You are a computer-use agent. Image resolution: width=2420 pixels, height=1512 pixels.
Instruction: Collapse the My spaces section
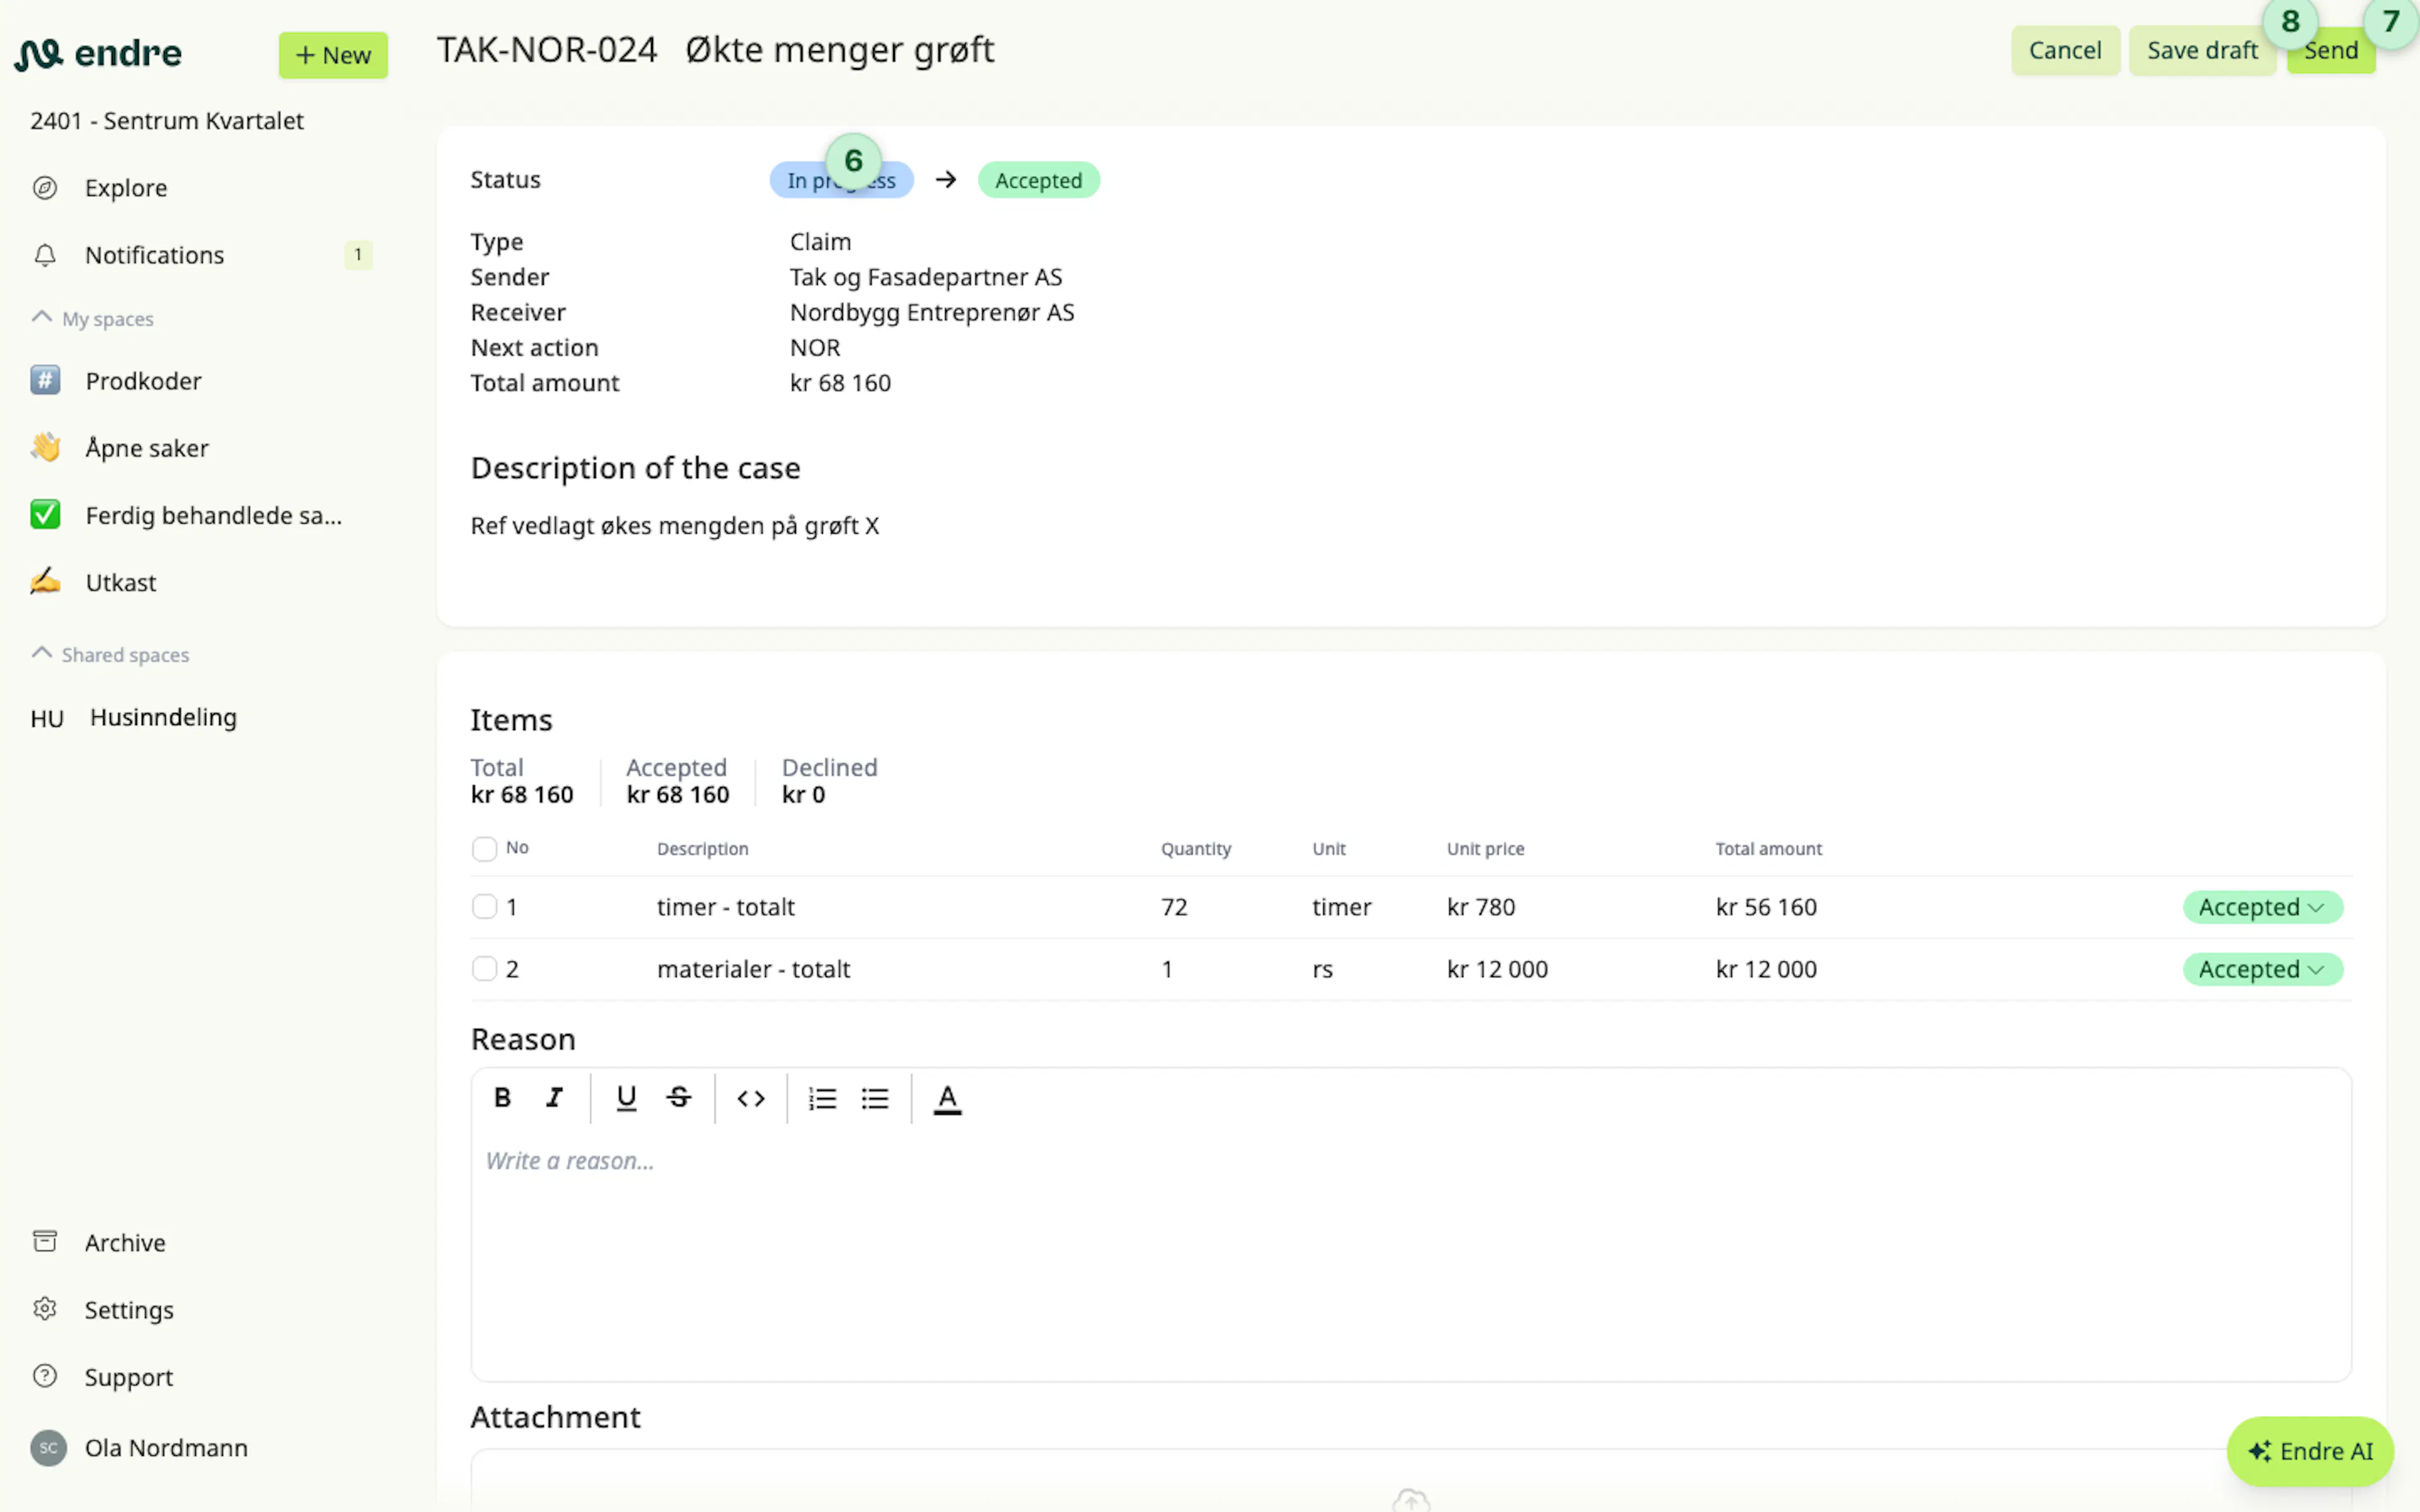(93, 319)
